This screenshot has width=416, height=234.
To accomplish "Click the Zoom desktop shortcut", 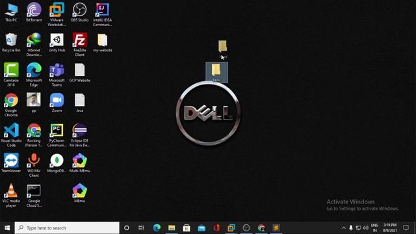I will [57, 103].
